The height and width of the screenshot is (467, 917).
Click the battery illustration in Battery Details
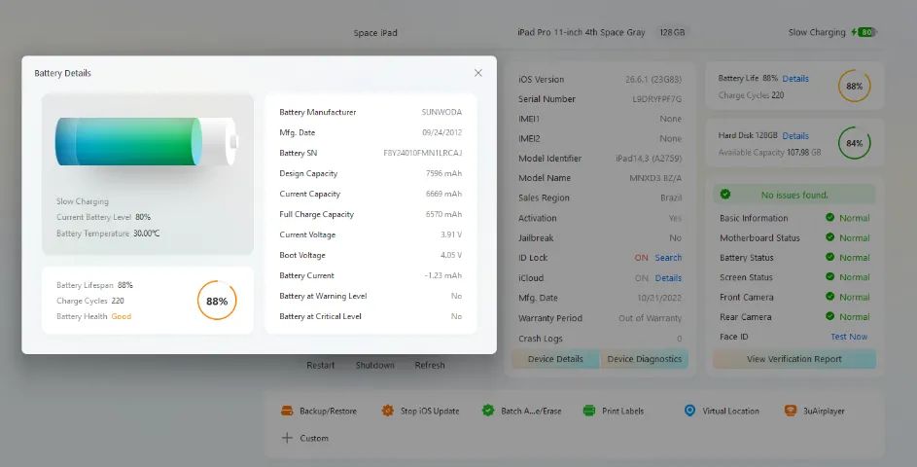click(x=147, y=141)
